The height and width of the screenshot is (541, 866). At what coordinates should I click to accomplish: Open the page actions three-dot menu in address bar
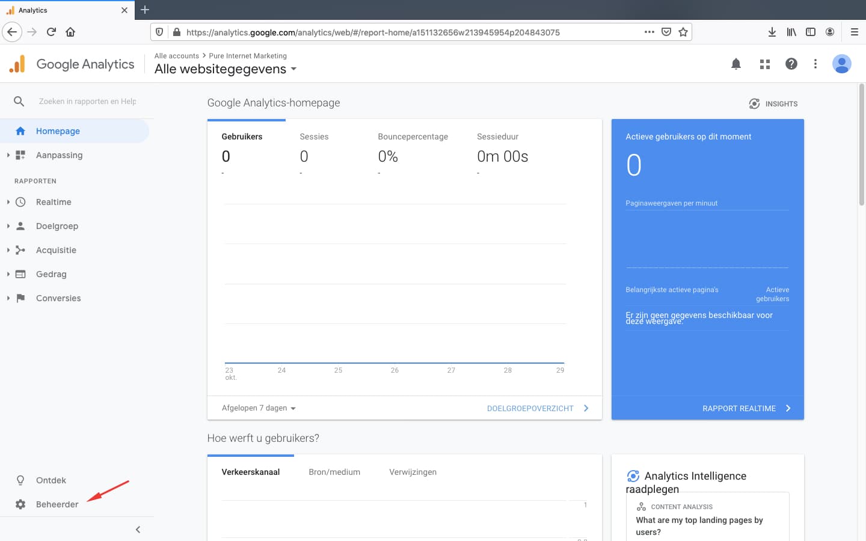click(x=649, y=32)
